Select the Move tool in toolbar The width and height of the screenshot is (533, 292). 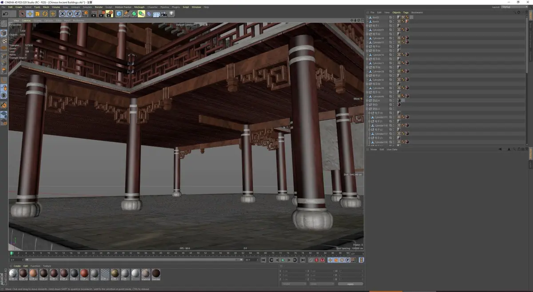30,14
